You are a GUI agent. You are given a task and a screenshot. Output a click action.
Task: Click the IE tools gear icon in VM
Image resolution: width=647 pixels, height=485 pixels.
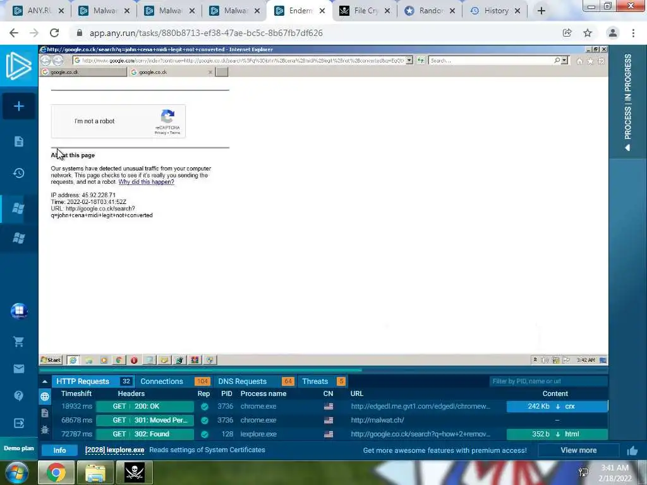pos(602,61)
